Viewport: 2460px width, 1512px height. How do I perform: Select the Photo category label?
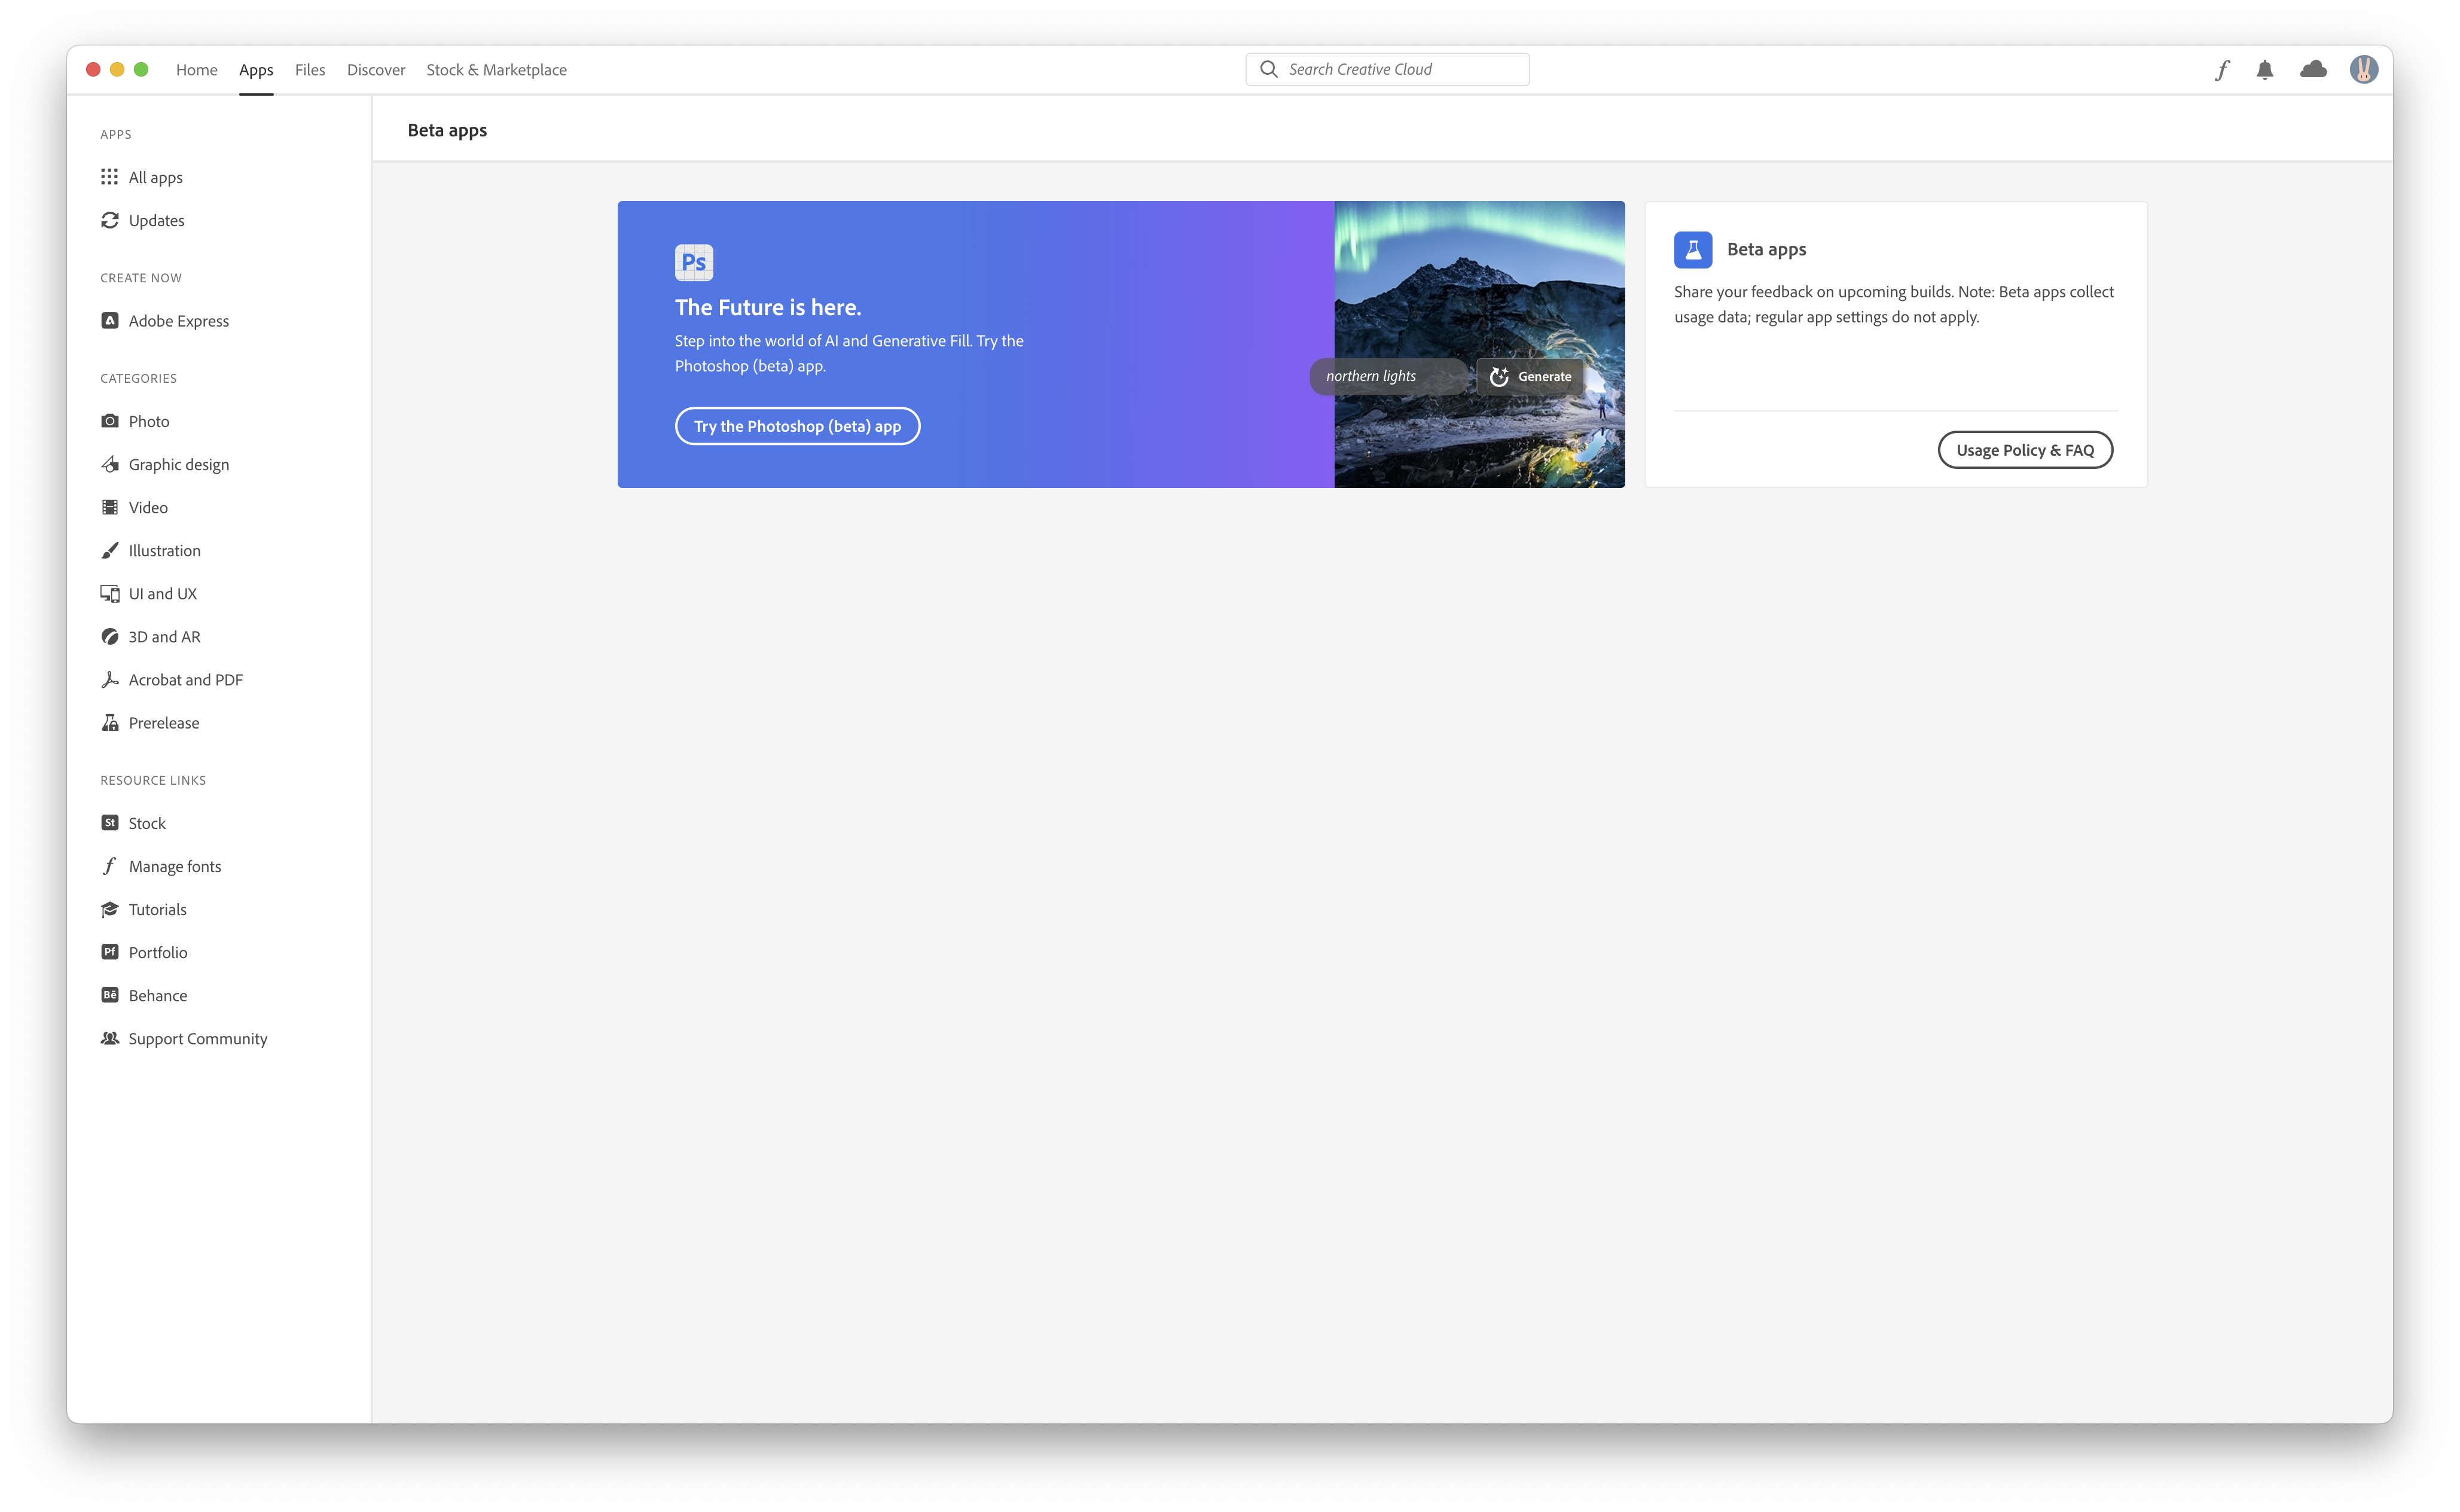click(x=149, y=421)
